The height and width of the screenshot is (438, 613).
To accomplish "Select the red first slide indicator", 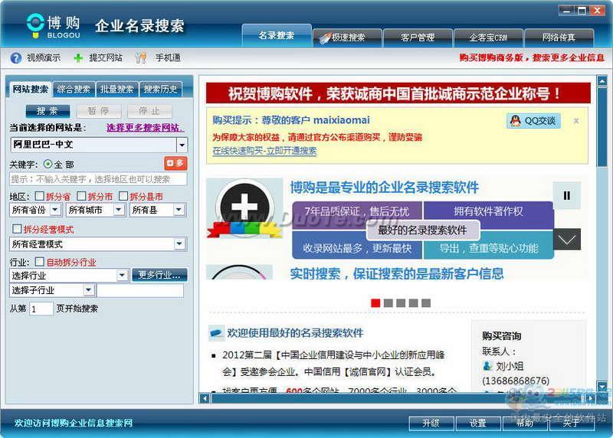I will coord(375,302).
